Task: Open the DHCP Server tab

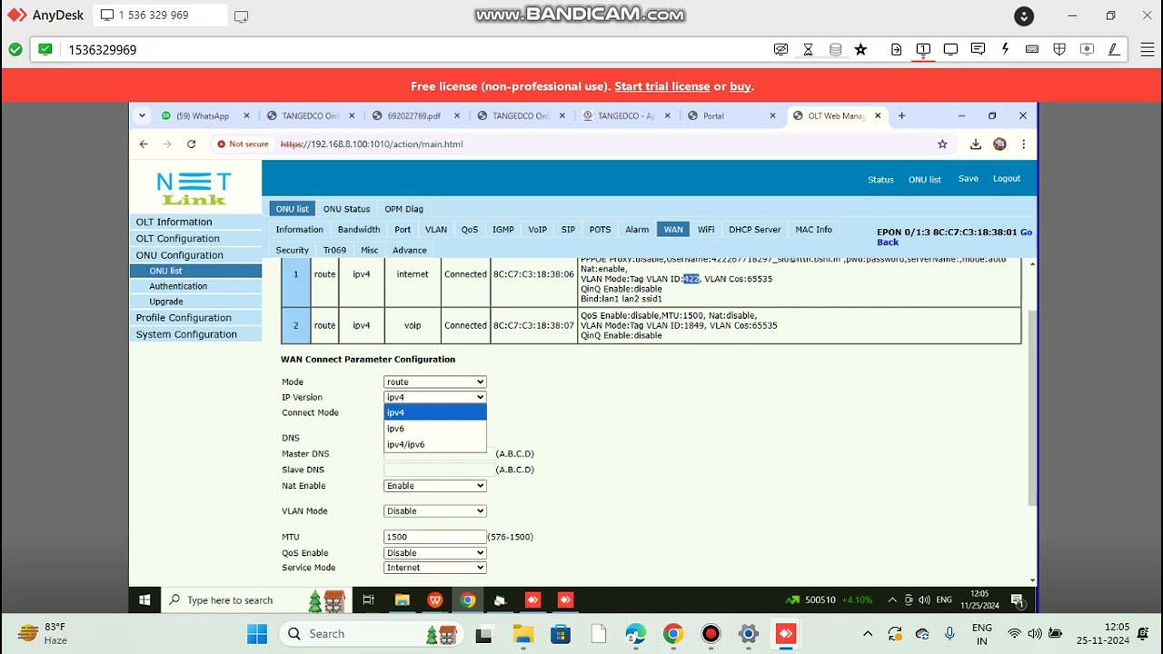Action: click(754, 230)
